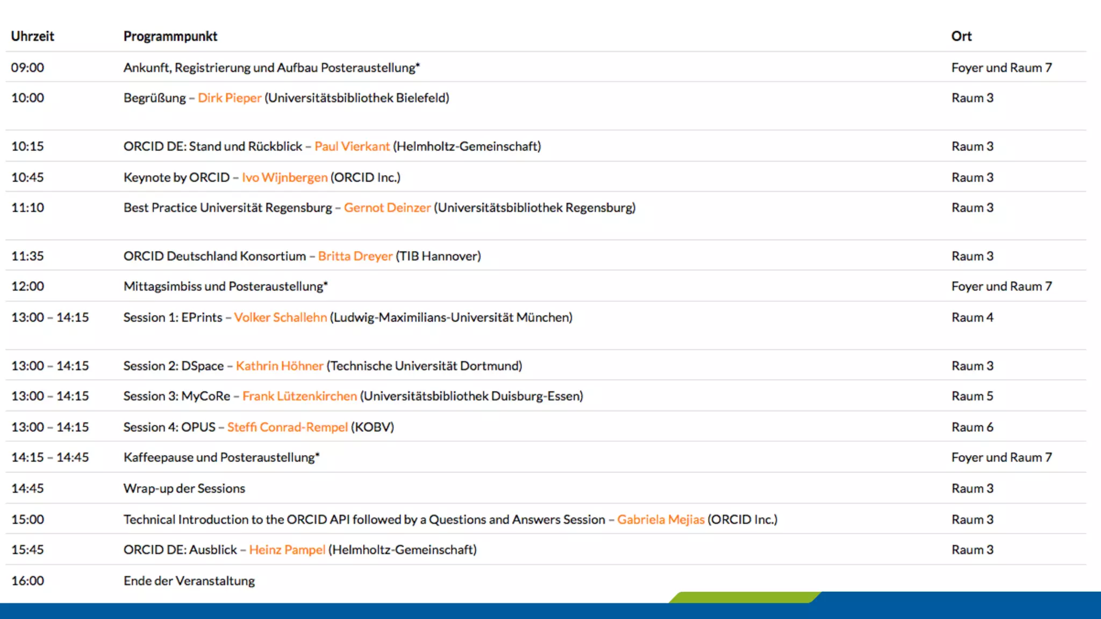Image resolution: width=1101 pixels, height=619 pixels.
Task: Select the Ort column header
Action: pos(961,36)
